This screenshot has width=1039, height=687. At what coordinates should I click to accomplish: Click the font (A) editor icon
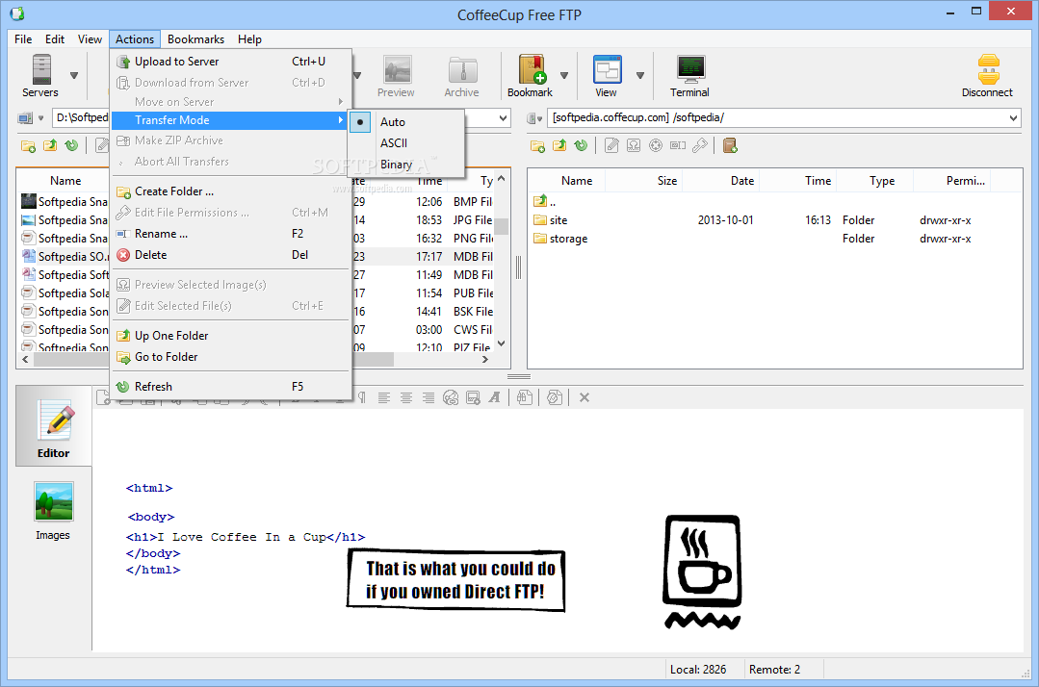coord(494,397)
